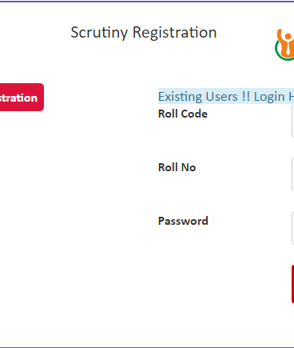Click the exclamation marks after 'Users'
Image resolution: width=294 pixels, height=348 pixels.
click(246, 96)
